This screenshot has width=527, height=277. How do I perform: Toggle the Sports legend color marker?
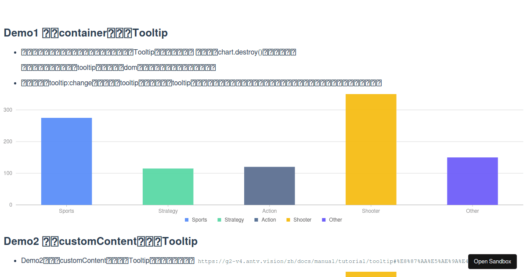[x=187, y=220]
